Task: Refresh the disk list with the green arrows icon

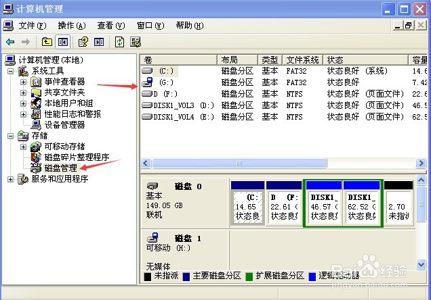Action: [119, 42]
